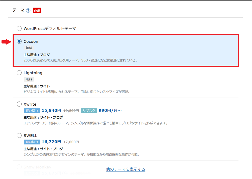Click the SWELL 買い切り badge
The width and height of the screenshot is (252, 179).
point(32,142)
